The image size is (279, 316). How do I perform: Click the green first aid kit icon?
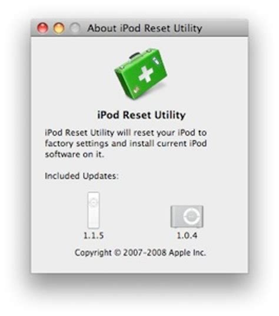point(141,74)
